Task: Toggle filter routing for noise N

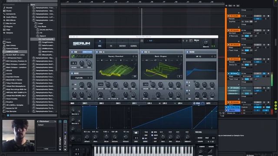Action: [x=187, y=91]
